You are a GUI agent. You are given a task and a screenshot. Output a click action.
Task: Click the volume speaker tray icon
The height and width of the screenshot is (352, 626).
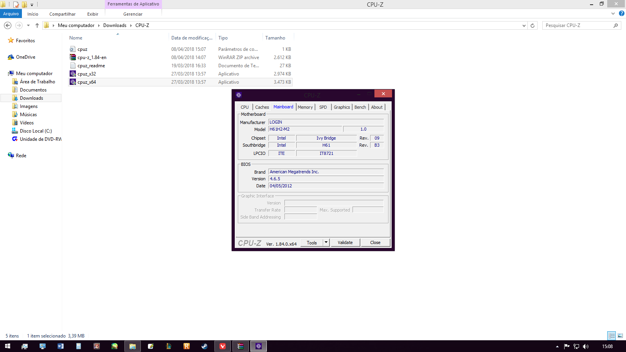586,347
